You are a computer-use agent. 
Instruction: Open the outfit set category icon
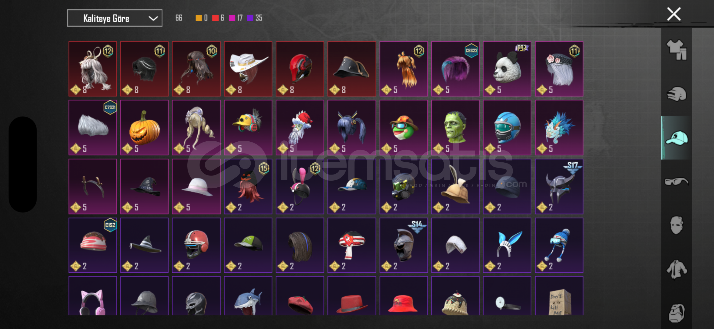pos(676,50)
